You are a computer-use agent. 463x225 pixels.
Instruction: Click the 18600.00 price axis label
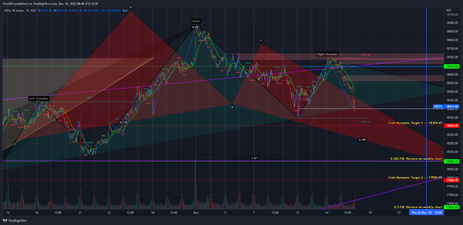[452, 75]
